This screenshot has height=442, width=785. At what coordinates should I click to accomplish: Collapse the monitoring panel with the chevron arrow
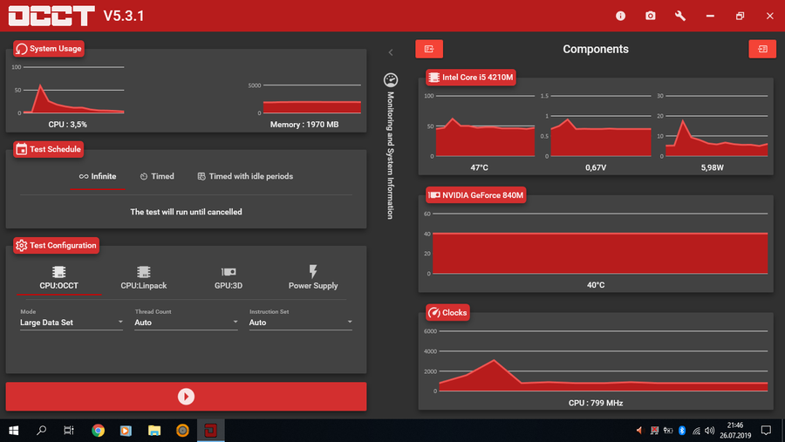coord(391,52)
